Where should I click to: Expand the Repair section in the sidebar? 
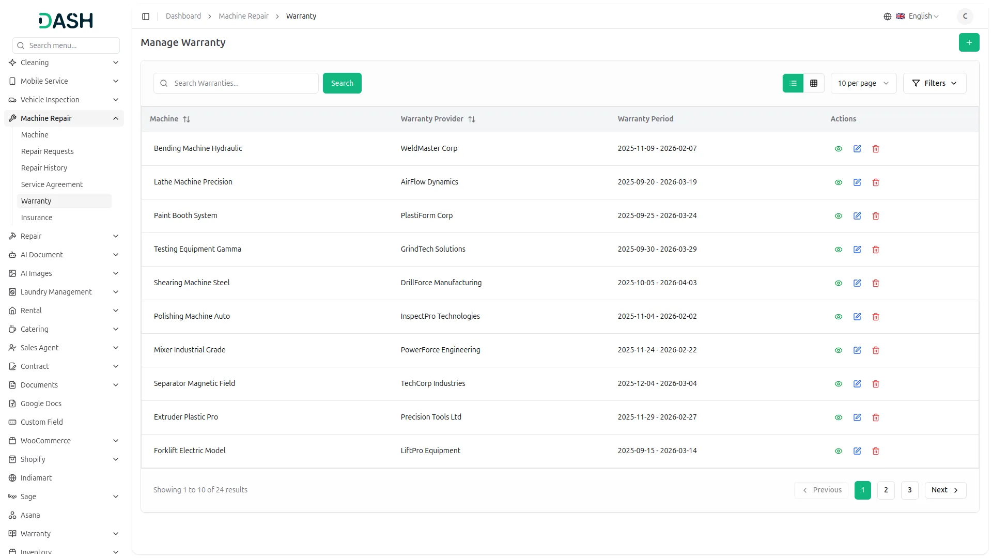[64, 236]
